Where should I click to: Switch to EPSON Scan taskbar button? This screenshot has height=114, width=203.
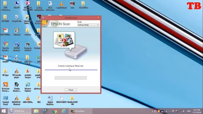(x=20, y=111)
